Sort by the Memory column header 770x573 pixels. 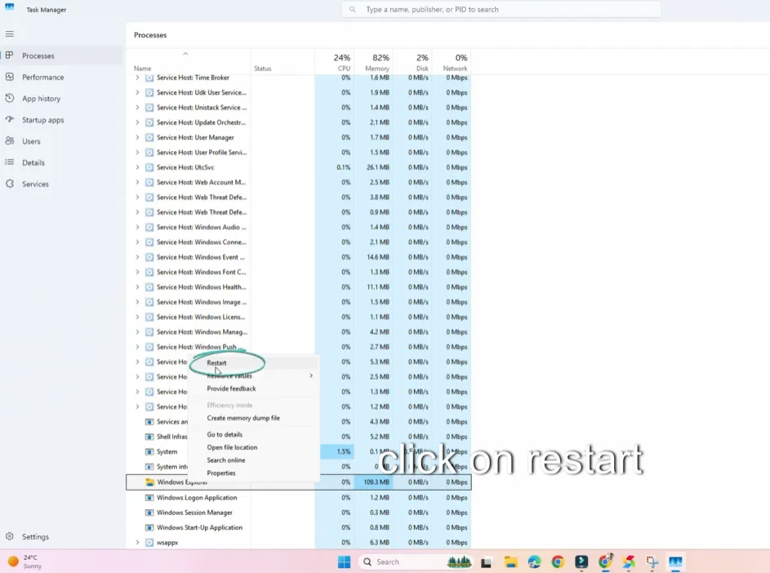tap(373, 62)
